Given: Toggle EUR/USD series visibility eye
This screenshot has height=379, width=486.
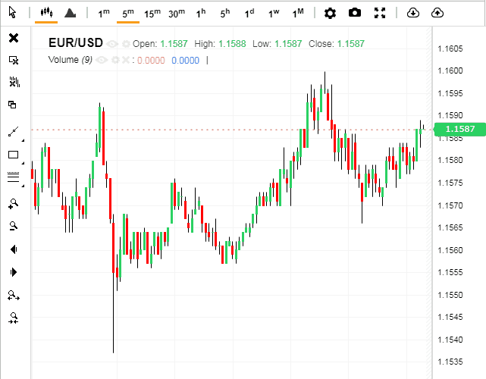Looking at the screenshot, I should [112, 44].
